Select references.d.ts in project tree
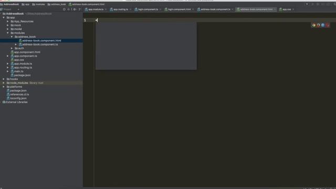This screenshot has width=336, height=189. click(19, 94)
